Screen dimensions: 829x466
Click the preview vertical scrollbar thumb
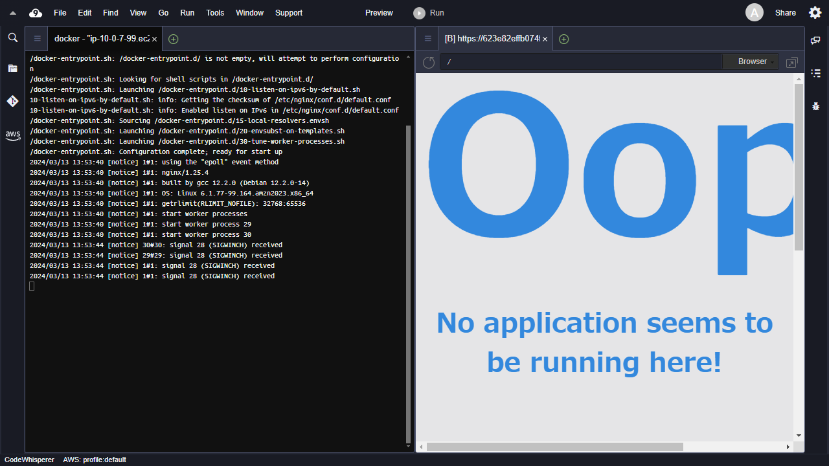(x=799, y=166)
